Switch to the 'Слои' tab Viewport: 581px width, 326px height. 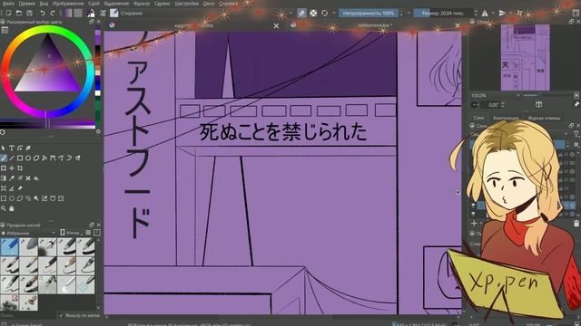pos(478,118)
